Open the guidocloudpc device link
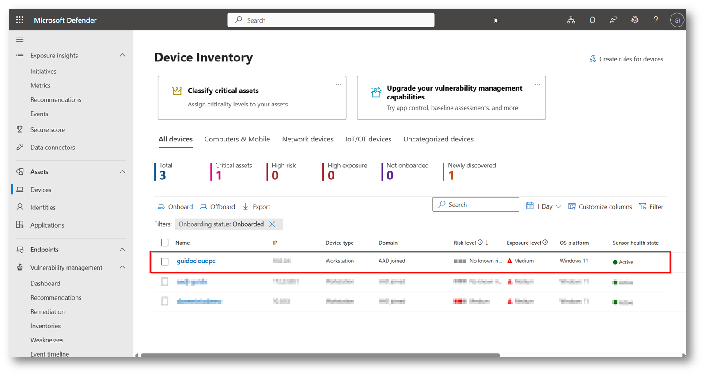 pos(196,261)
